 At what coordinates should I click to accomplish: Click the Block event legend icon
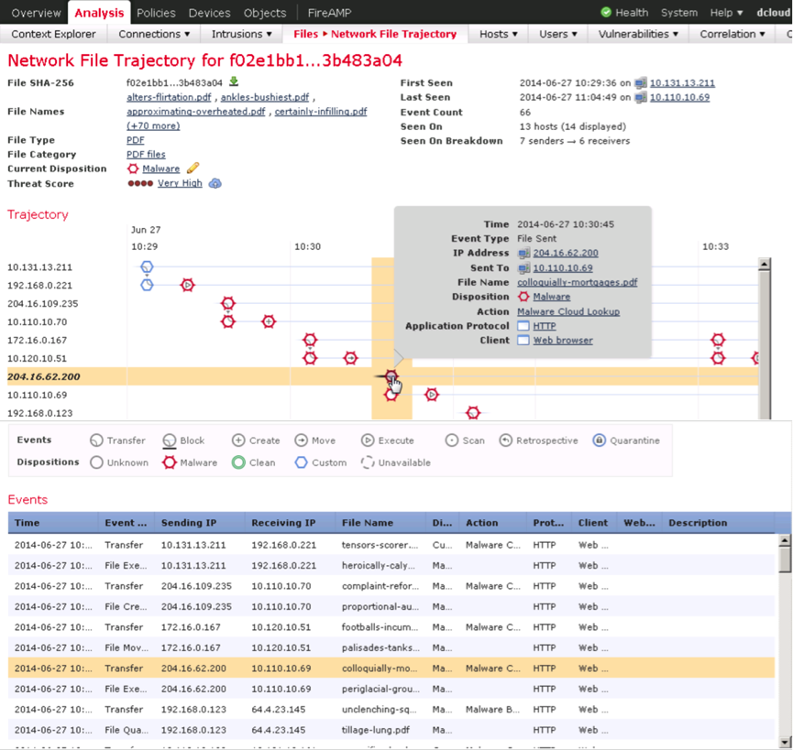[x=170, y=440]
